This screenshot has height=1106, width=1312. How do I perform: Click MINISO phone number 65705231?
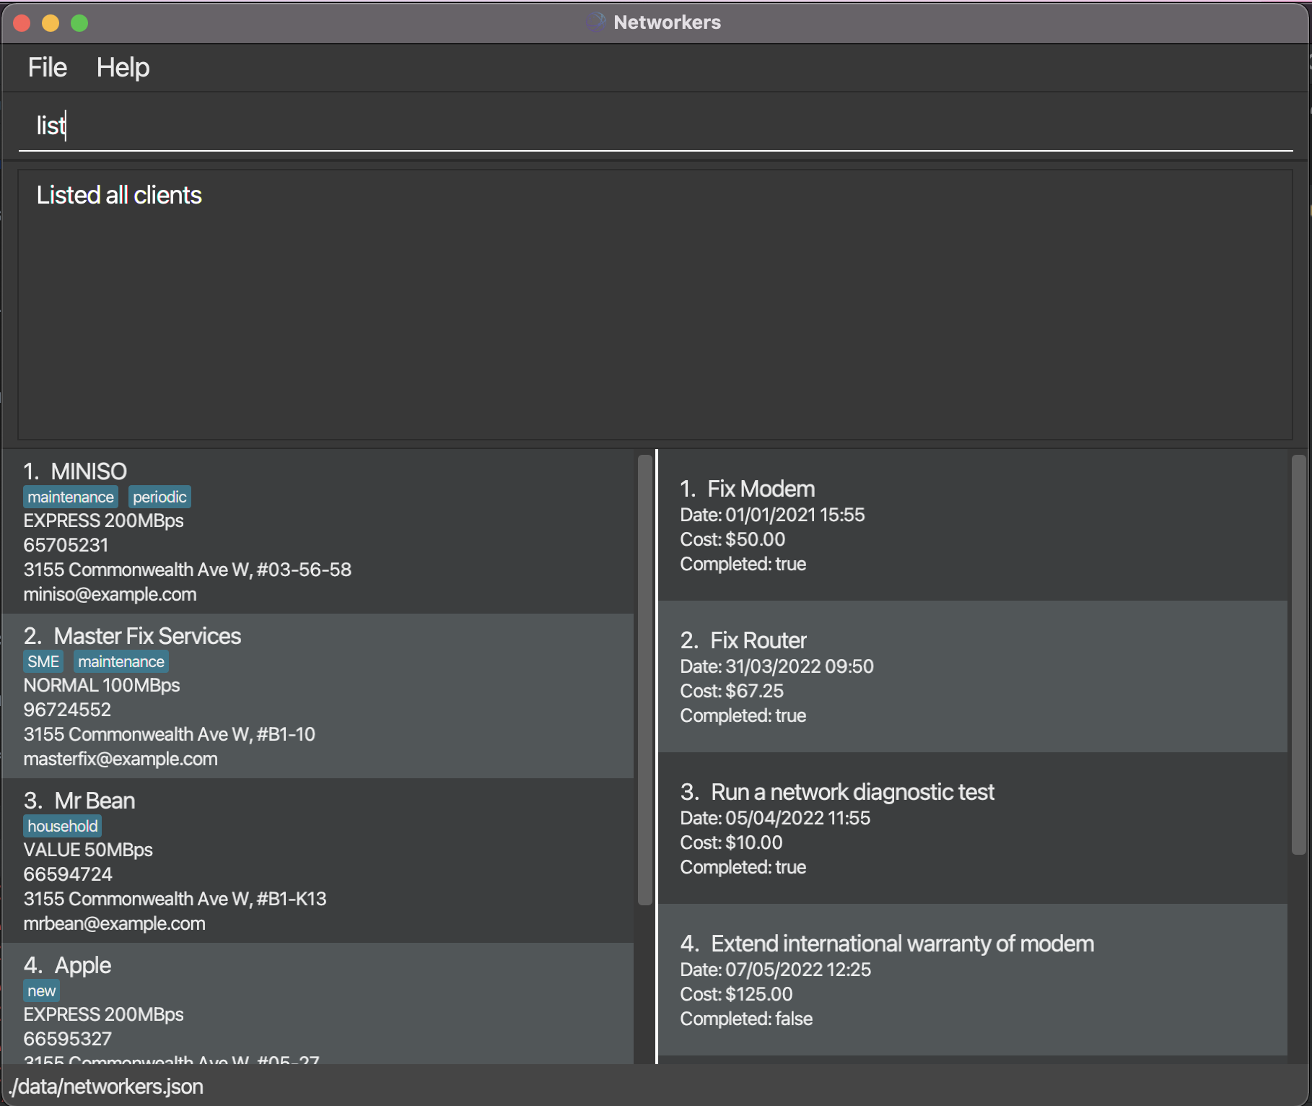pos(66,545)
